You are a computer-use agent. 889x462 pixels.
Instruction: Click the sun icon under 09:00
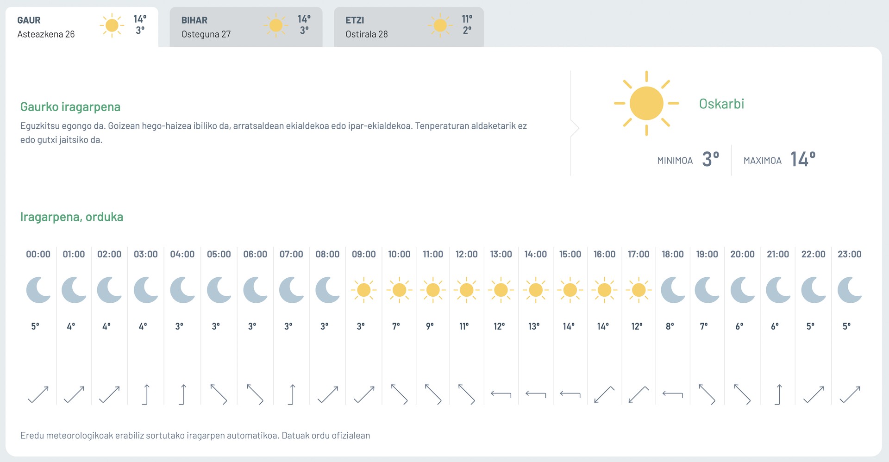[x=364, y=290]
